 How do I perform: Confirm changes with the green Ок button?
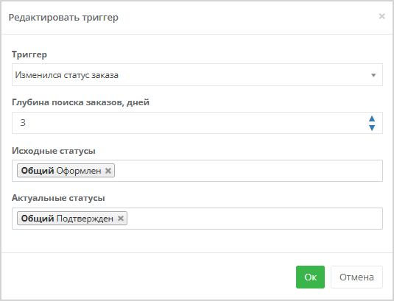click(x=310, y=277)
